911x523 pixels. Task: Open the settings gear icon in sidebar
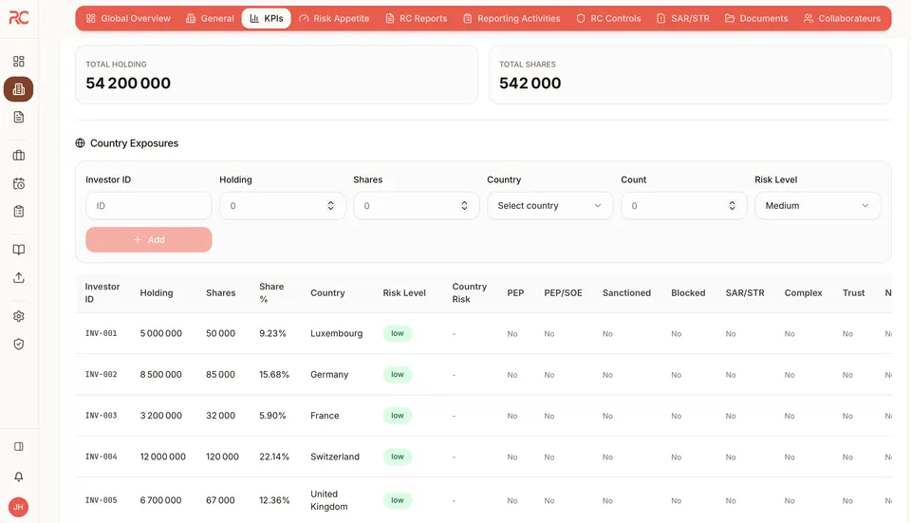(19, 316)
